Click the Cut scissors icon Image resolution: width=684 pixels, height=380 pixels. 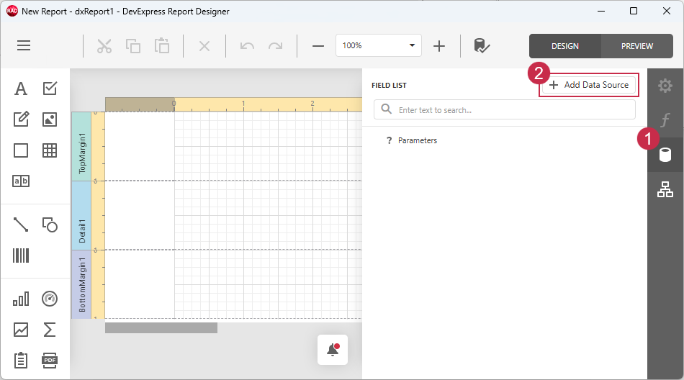[104, 46]
